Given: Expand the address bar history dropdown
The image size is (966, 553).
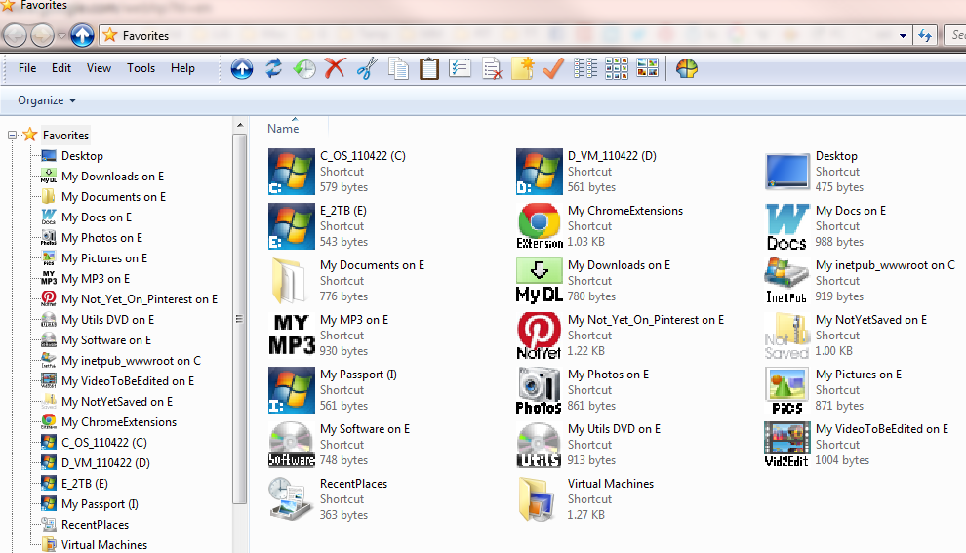Looking at the screenshot, I should click(903, 36).
